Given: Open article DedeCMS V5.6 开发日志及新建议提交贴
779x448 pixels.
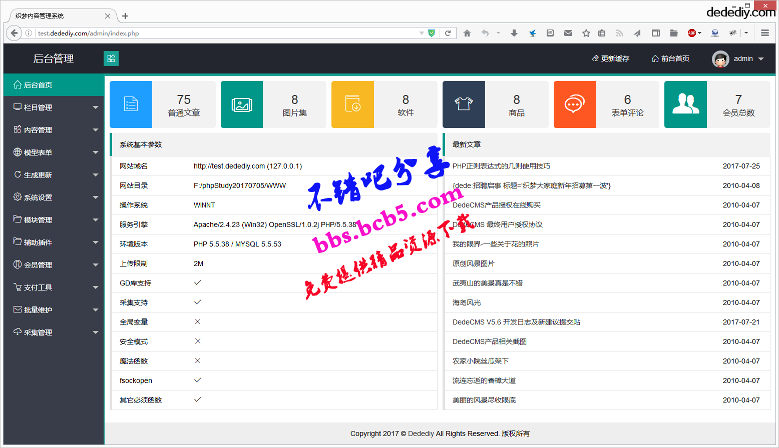Looking at the screenshot, I should tap(516, 322).
